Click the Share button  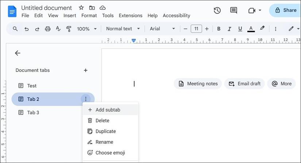pyautogui.click(x=285, y=10)
